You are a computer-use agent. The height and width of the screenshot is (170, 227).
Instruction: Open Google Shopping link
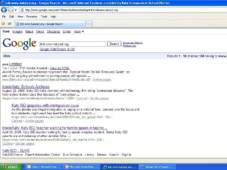(53, 31)
